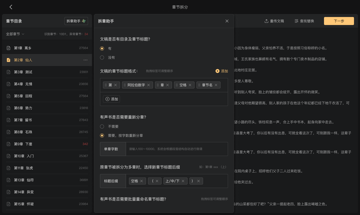Viewport: 360px width, 215px height.
Task: Remove 空格 tag from 标题后缀
Action: [141, 181]
